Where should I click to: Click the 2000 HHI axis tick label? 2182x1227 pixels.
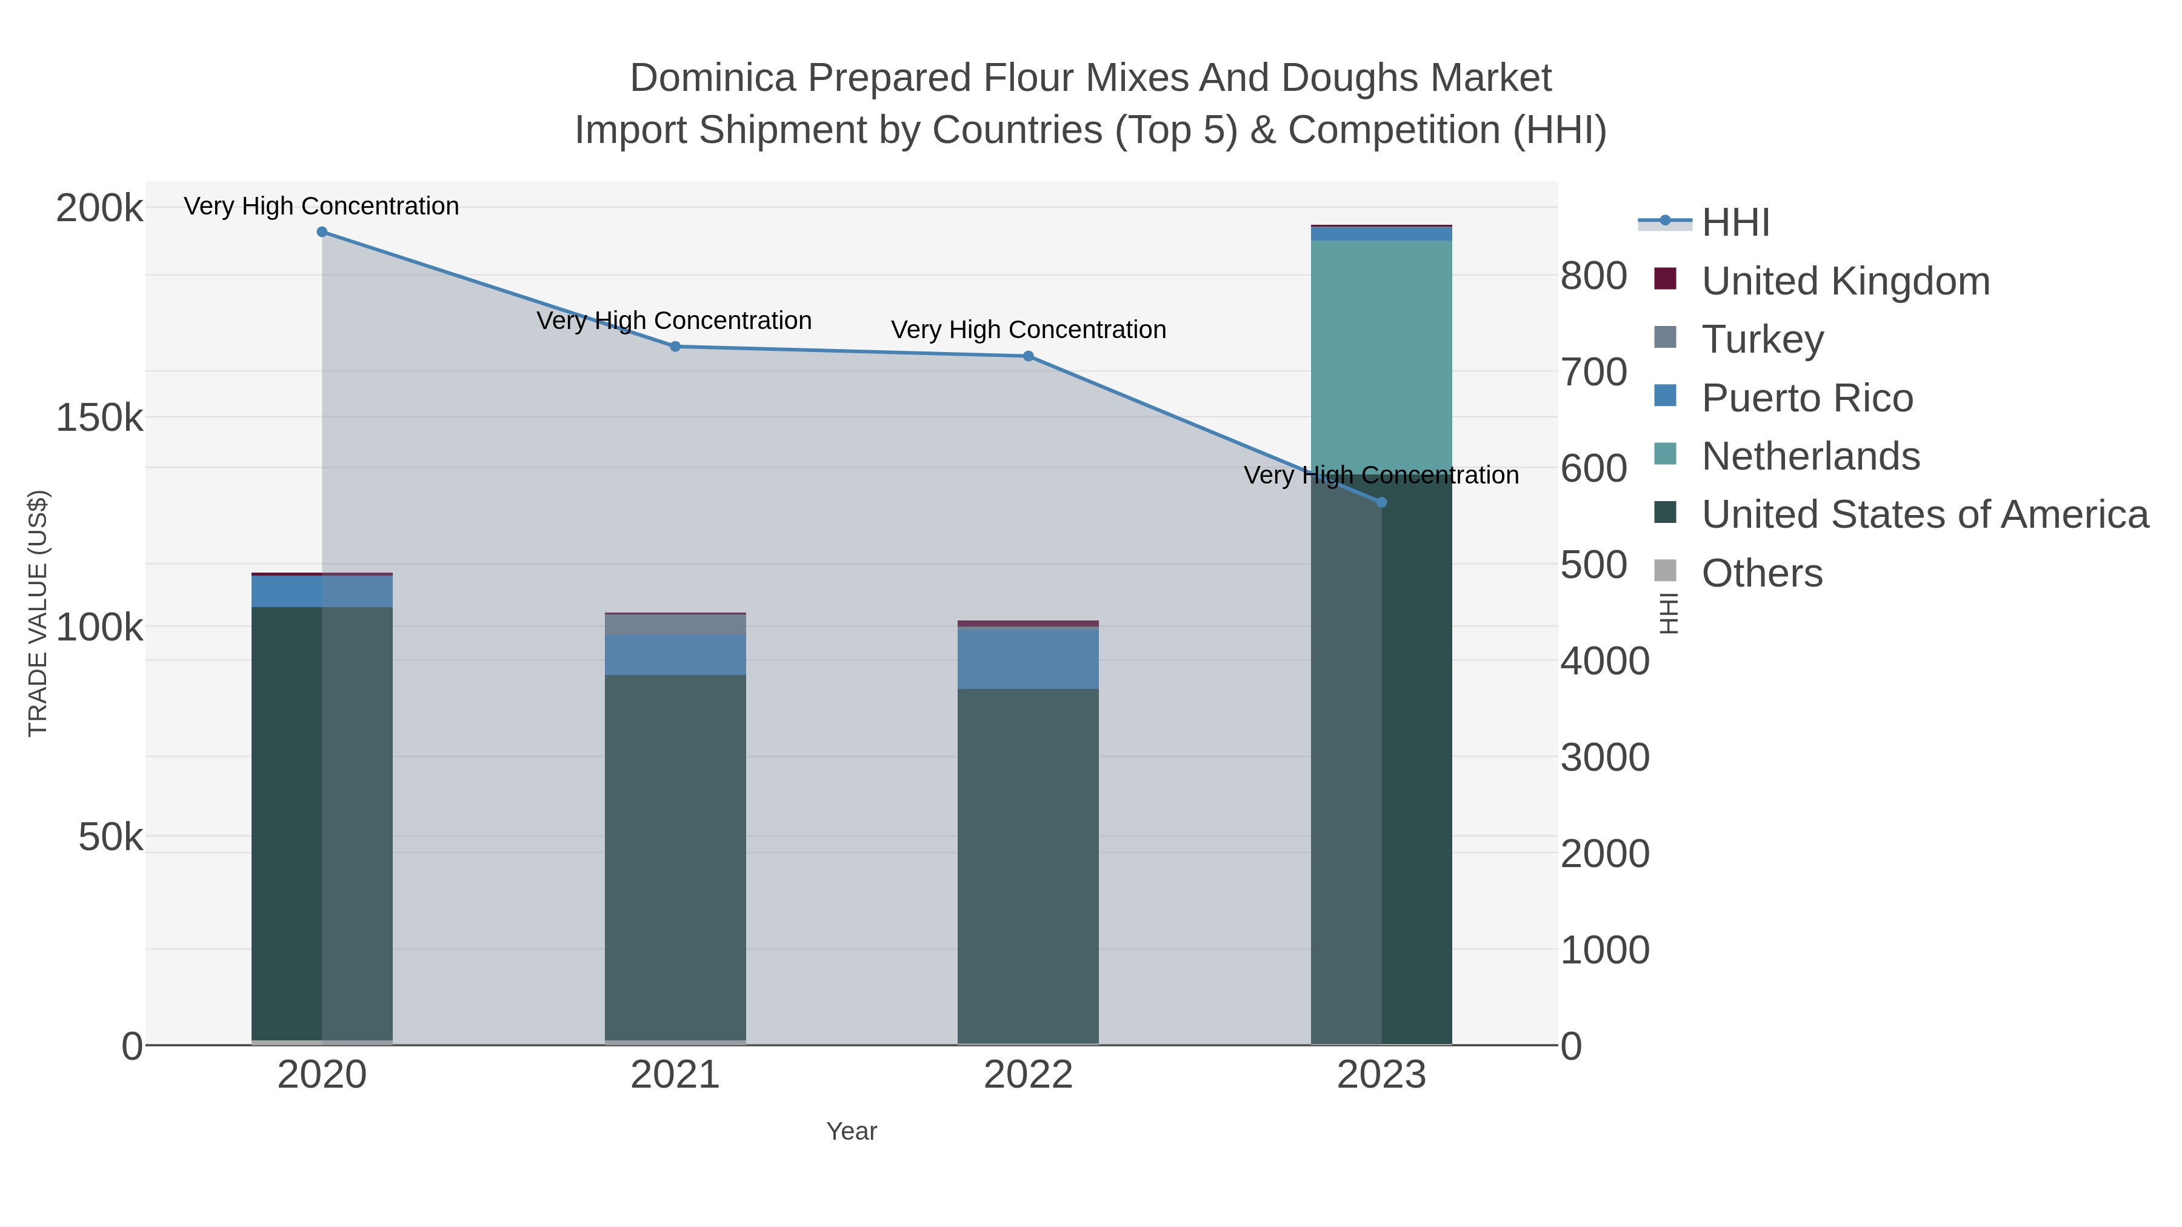coord(1605,854)
